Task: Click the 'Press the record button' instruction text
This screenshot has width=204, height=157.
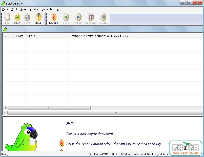Action: pyautogui.click(x=114, y=144)
